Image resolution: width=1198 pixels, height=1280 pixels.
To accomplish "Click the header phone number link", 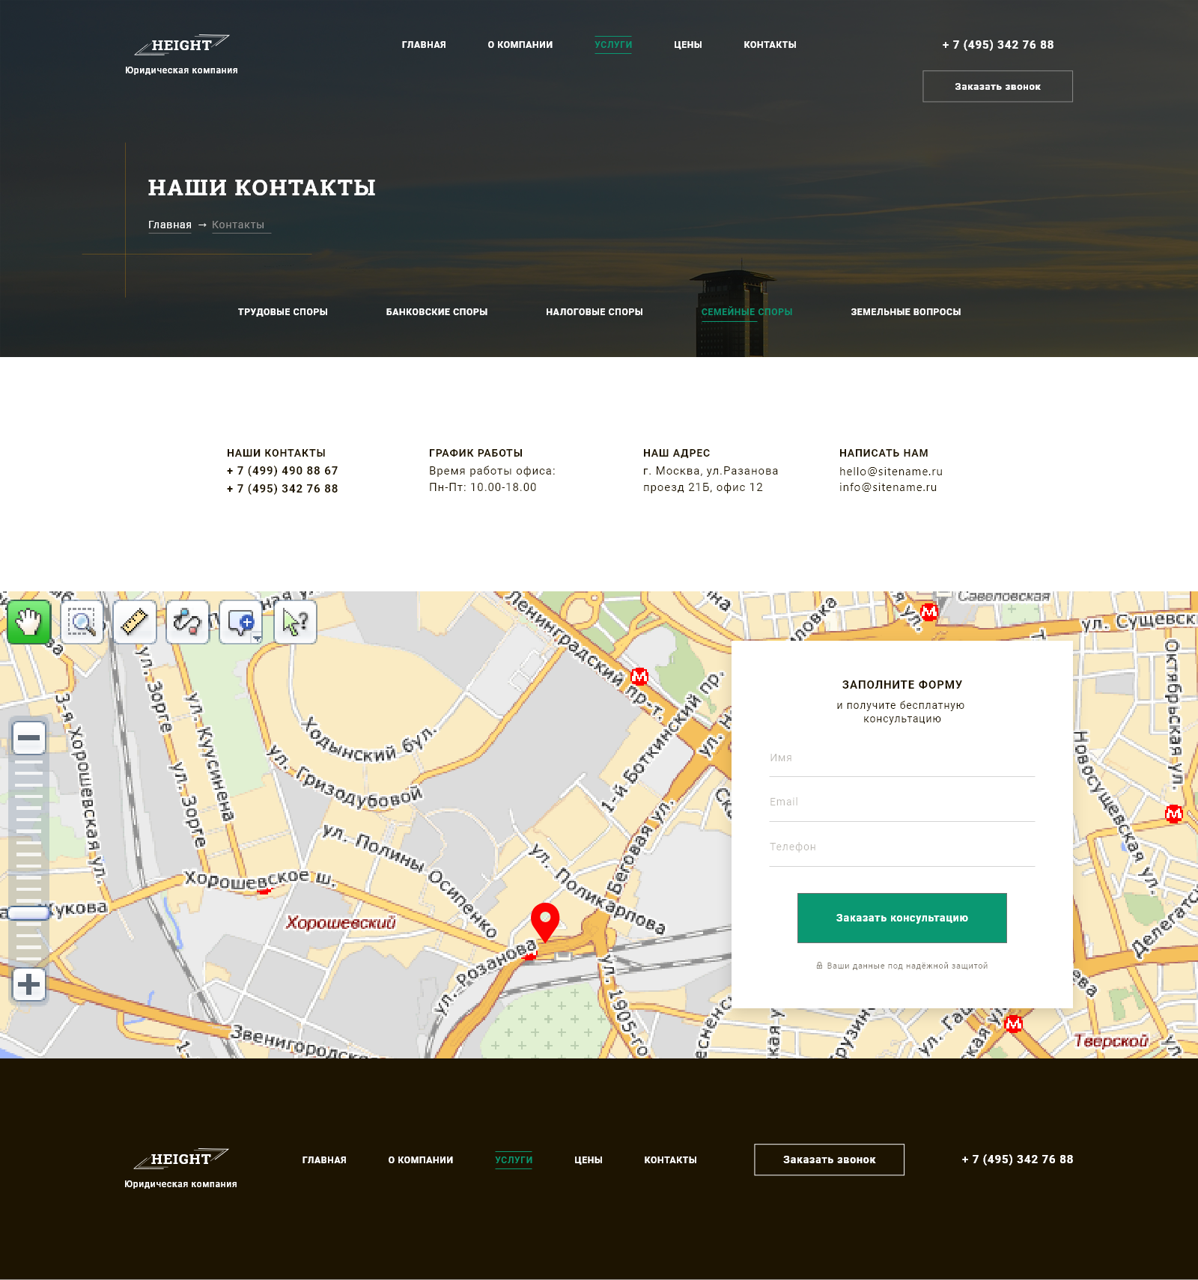I will pyautogui.click(x=998, y=45).
